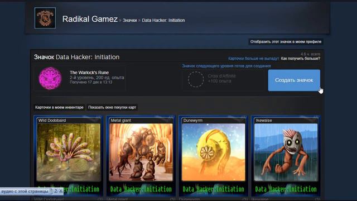Click the Значок Data Hacker: Initiation heading
The height and width of the screenshot is (201, 357).
click(x=77, y=57)
